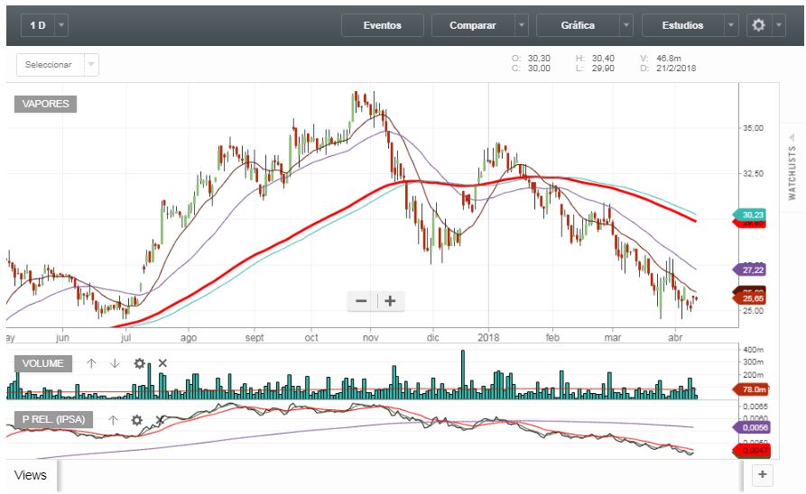806x494 pixels.
Task: Open P REL. (IPSA) settings gear
Action: [136, 420]
